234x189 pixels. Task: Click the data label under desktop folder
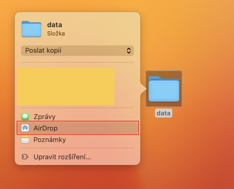point(164,113)
